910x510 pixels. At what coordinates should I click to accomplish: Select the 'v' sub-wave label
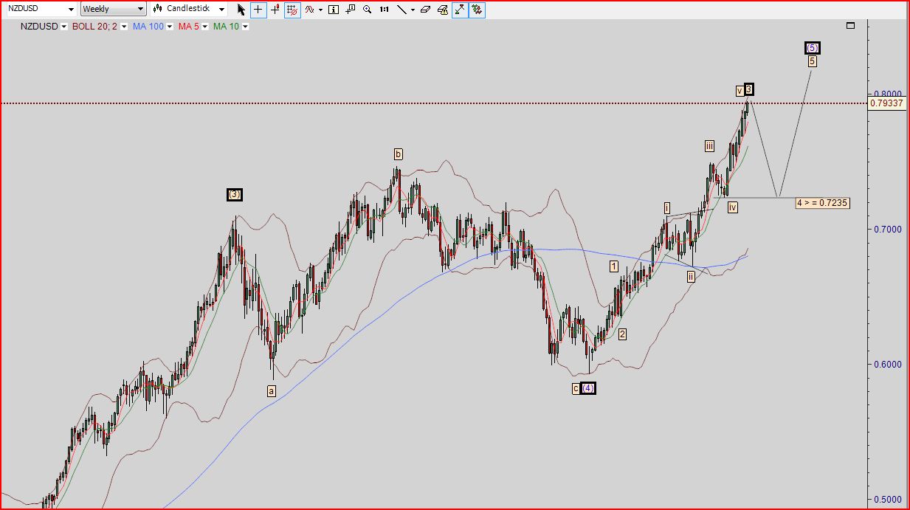pyautogui.click(x=739, y=91)
